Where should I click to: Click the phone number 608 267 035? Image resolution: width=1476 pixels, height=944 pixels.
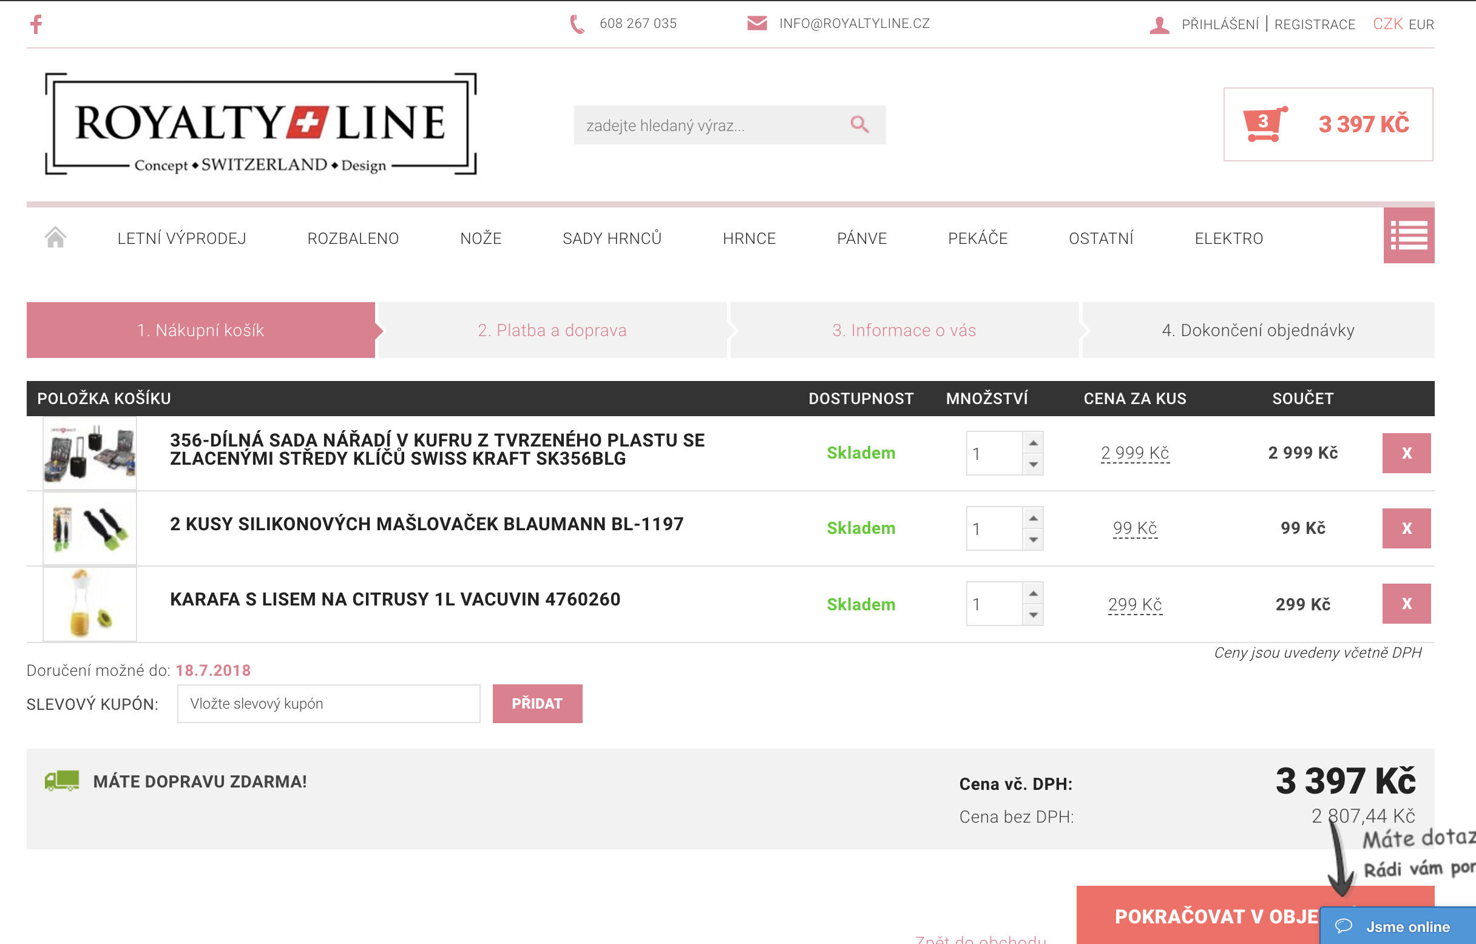(x=638, y=23)
